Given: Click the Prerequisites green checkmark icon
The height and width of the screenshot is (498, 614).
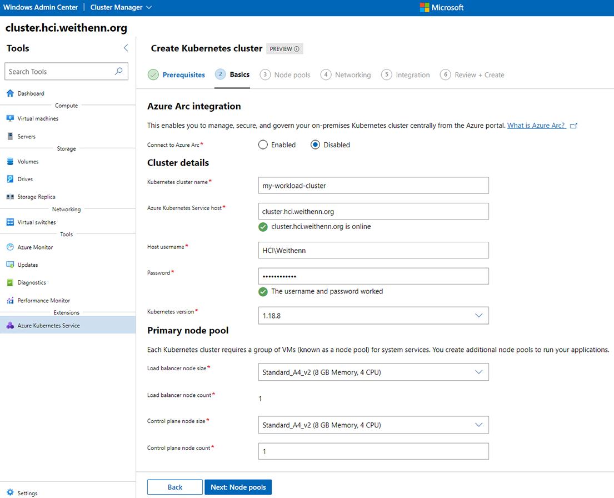Looking at the screenshot, I should click(153, 74).
